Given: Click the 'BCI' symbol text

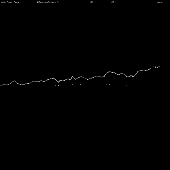Looking at the screenshot, I should 91,2.
